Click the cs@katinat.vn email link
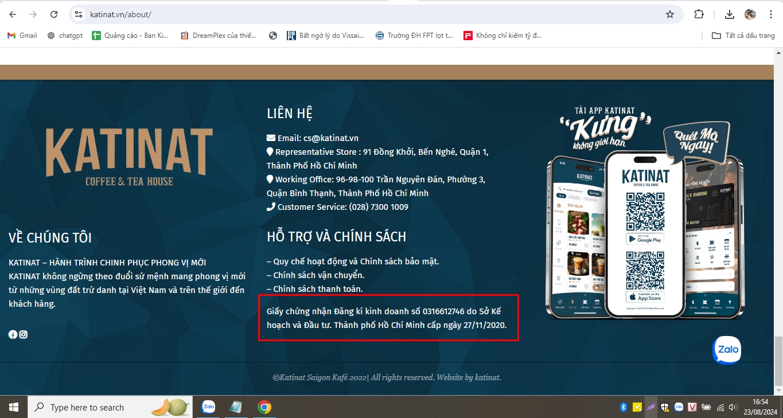 pyautogui.click(x=330, y=138)
